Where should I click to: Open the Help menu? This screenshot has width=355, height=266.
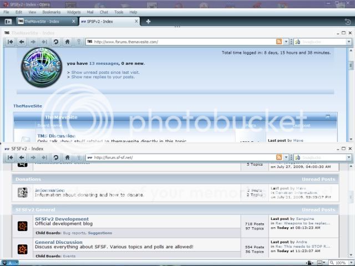click(133, 12)
